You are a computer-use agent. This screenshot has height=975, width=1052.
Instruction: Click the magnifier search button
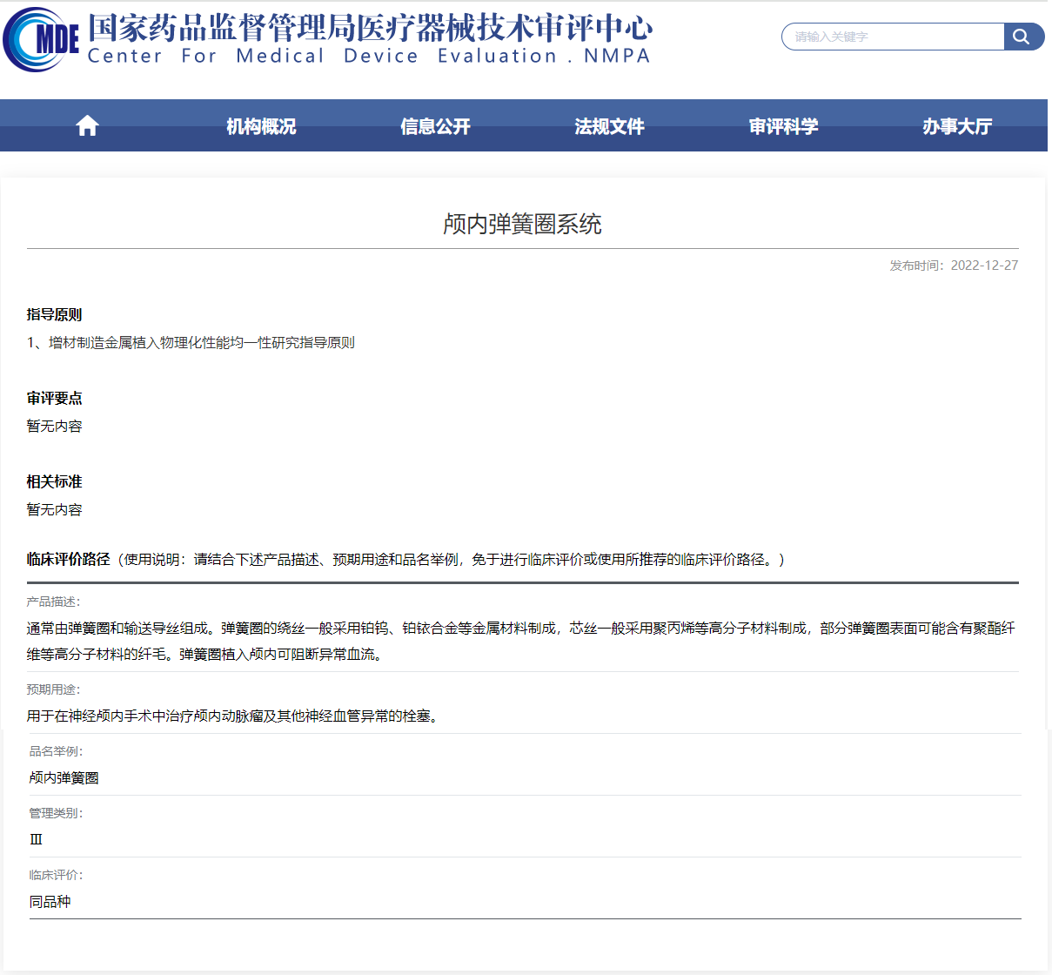(1022, 37)
